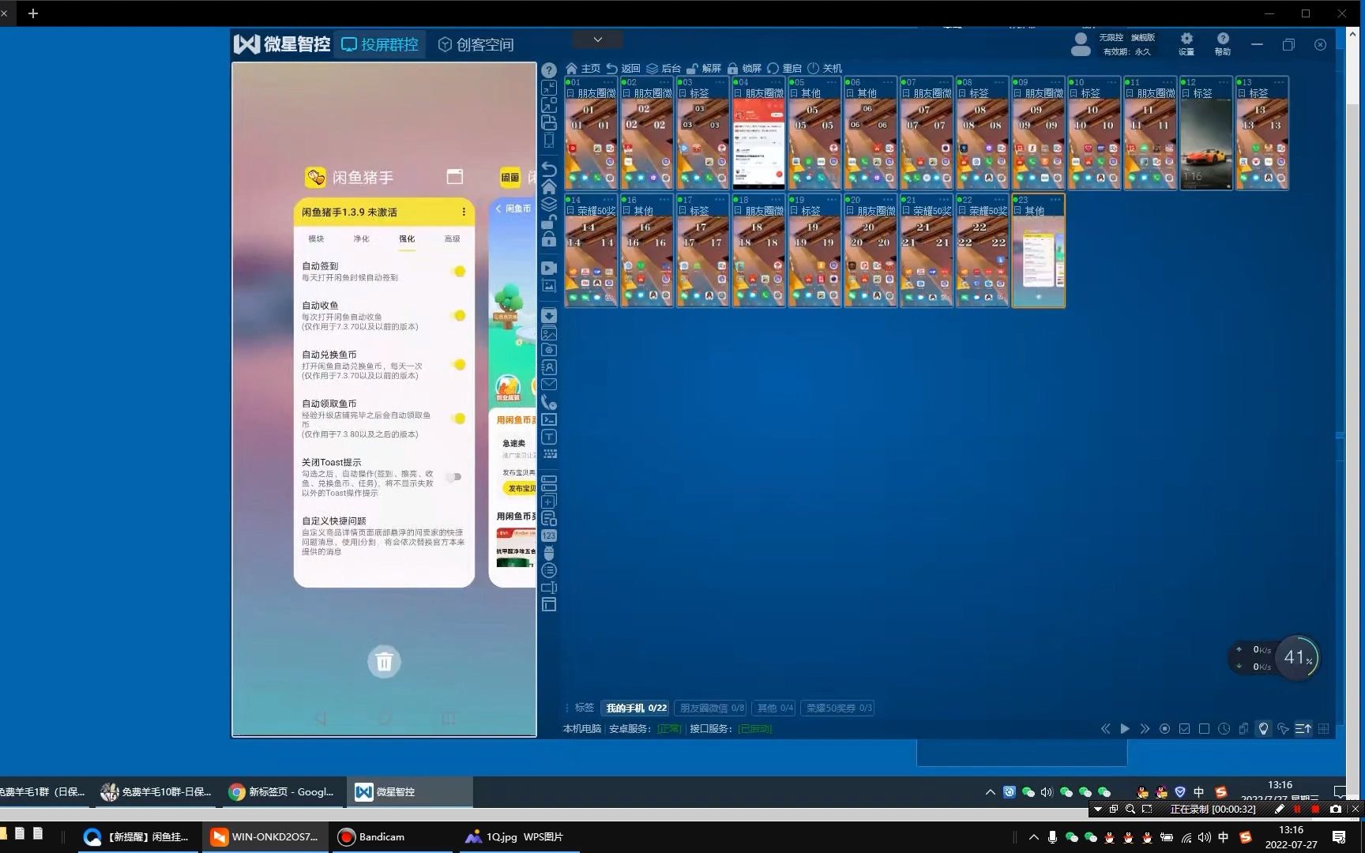The height and width of the screenshot is (853, 1365).
Task: Click the trash clear-all icon on phone screen
Action: 384,662
